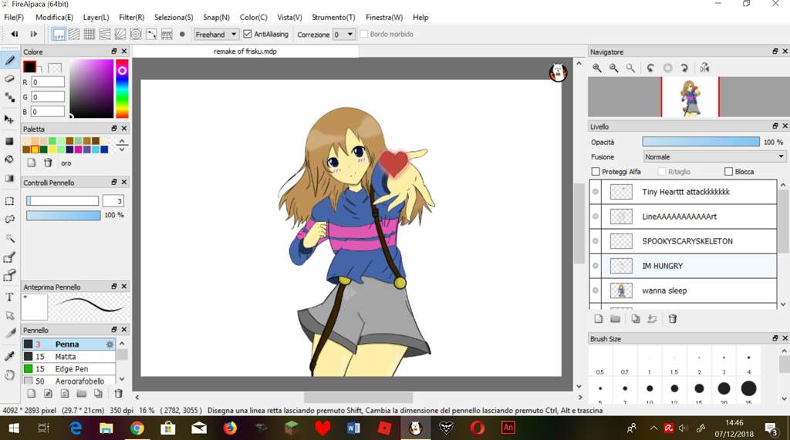Select the rectangular Select tool

pos(9,201)
